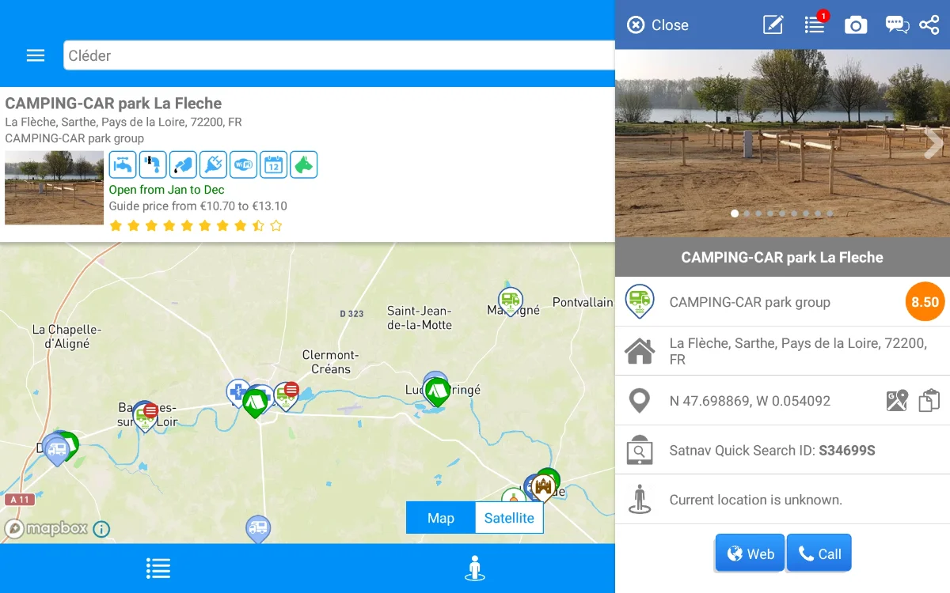The height and width of the screenshot is (593, 950).
Task: Click the N 47.698869, W 0.054092 coordinates
Action: coord(750,401)
